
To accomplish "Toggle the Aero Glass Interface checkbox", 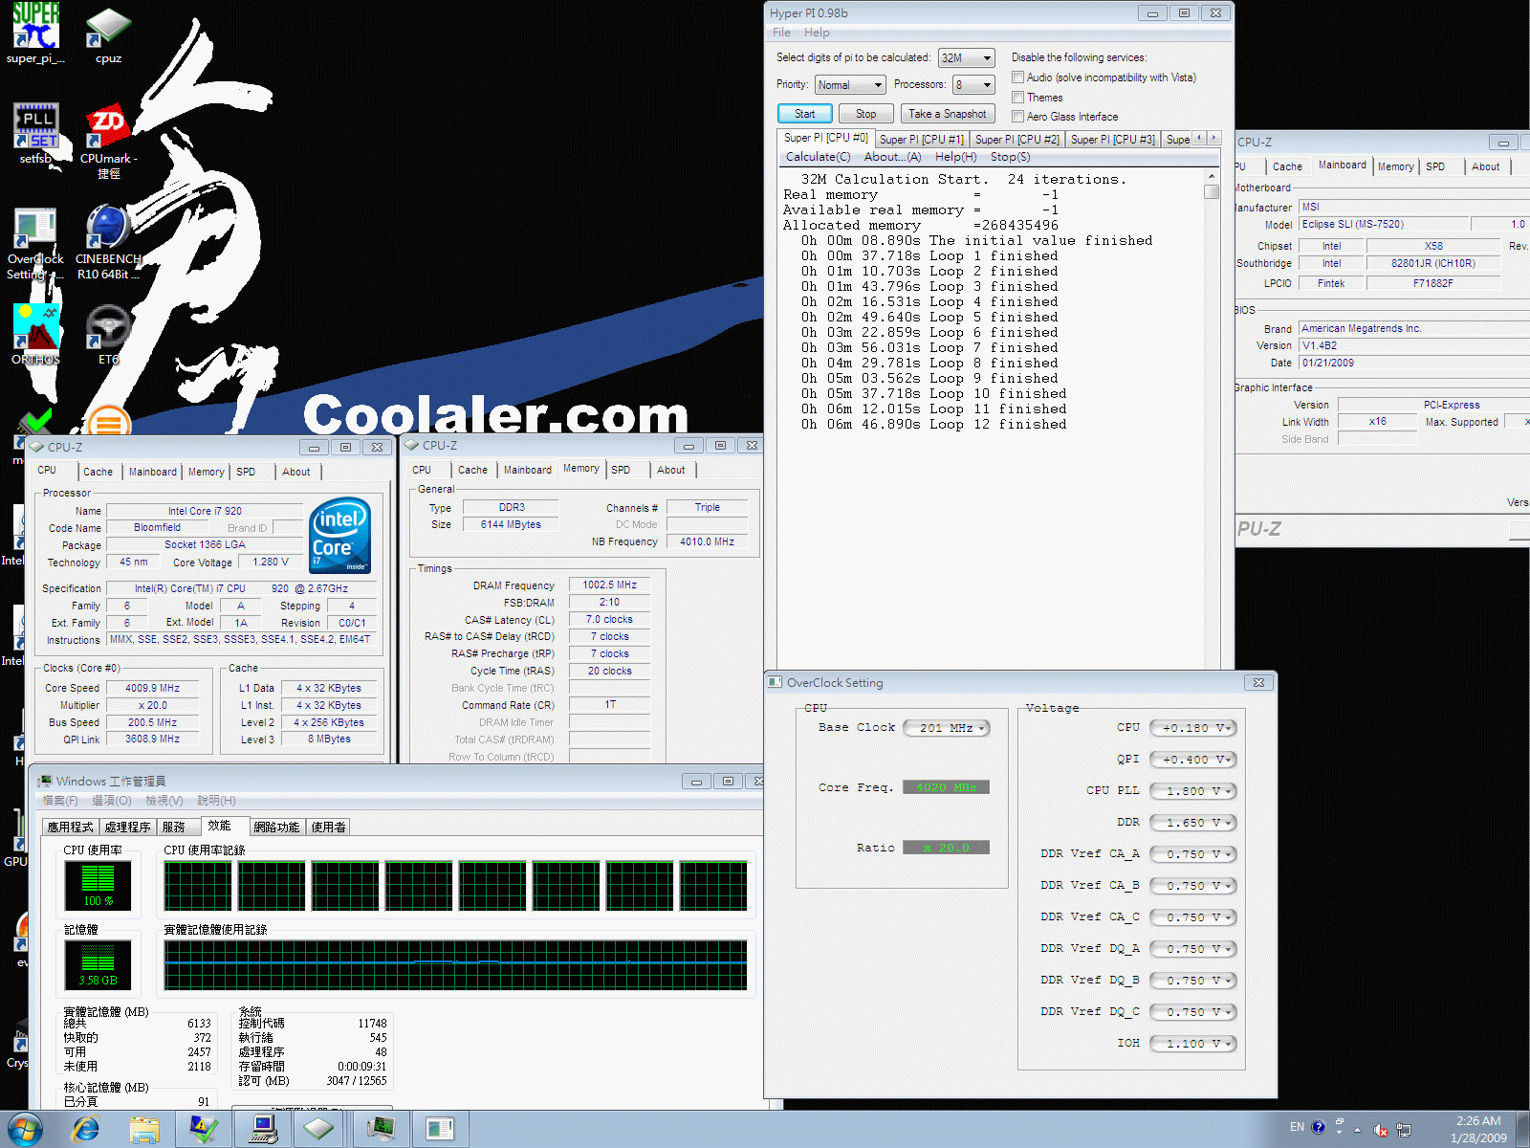I will click(1017, 117).
